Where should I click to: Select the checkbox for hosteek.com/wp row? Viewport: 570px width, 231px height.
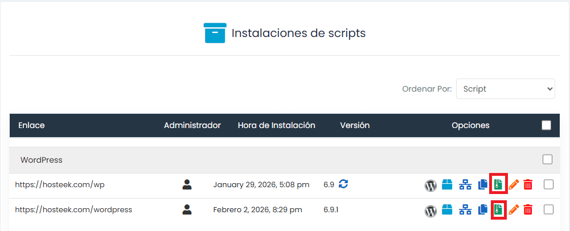pyautogui.click(x=548, y=184)
